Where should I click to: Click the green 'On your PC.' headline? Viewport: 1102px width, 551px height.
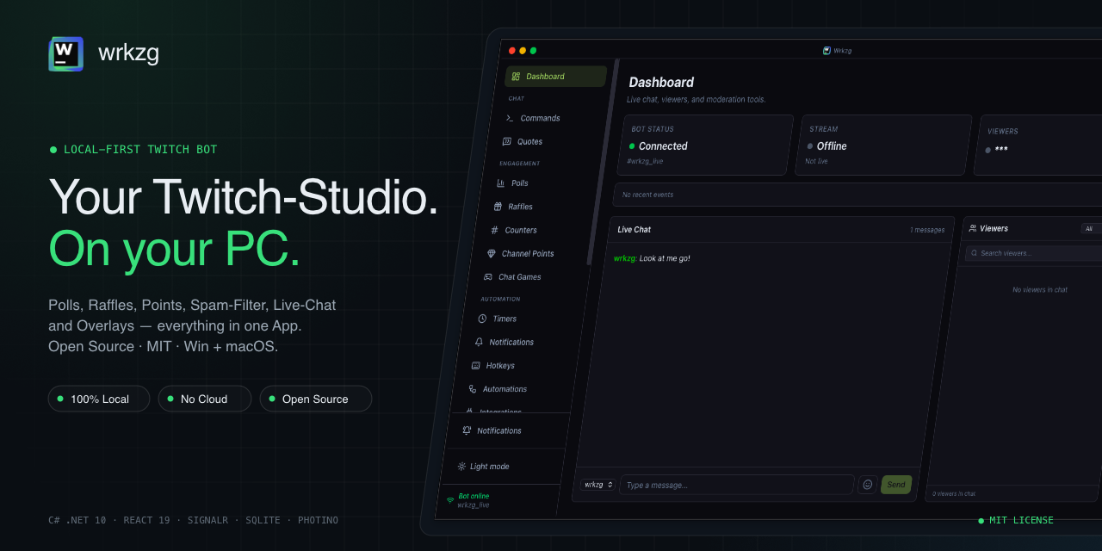[x=175, y=248]
